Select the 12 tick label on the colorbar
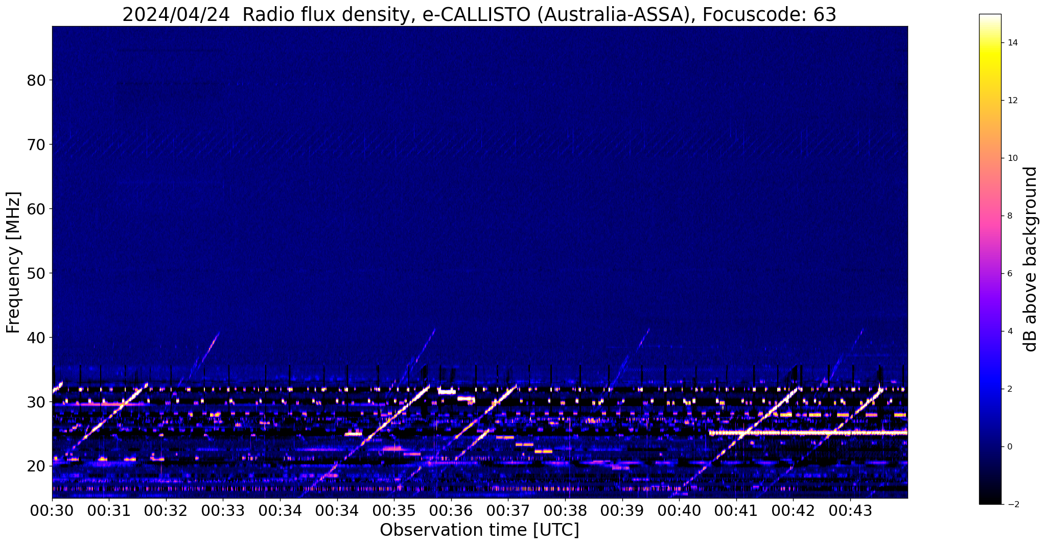This screenshot has width=1046, height=545. click(1012, 101)
